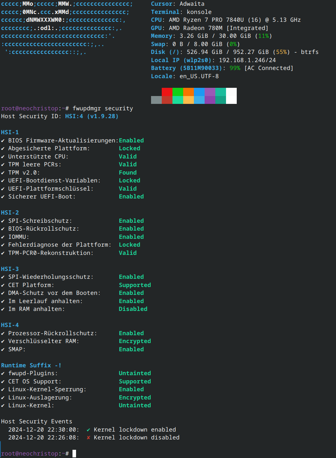The height and width of the screenshot is (458, 336).
Task: Click the checkmark beside Im RAM anhalten
Action: click(3, 309)
